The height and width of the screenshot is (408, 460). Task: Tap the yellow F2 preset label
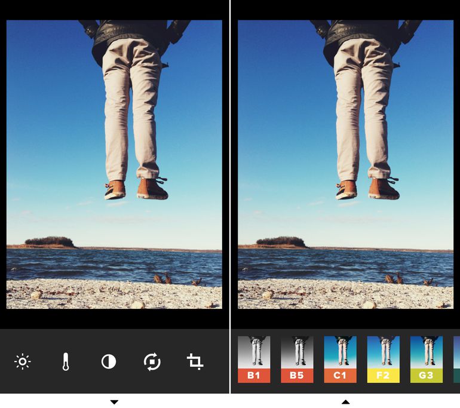383,376
